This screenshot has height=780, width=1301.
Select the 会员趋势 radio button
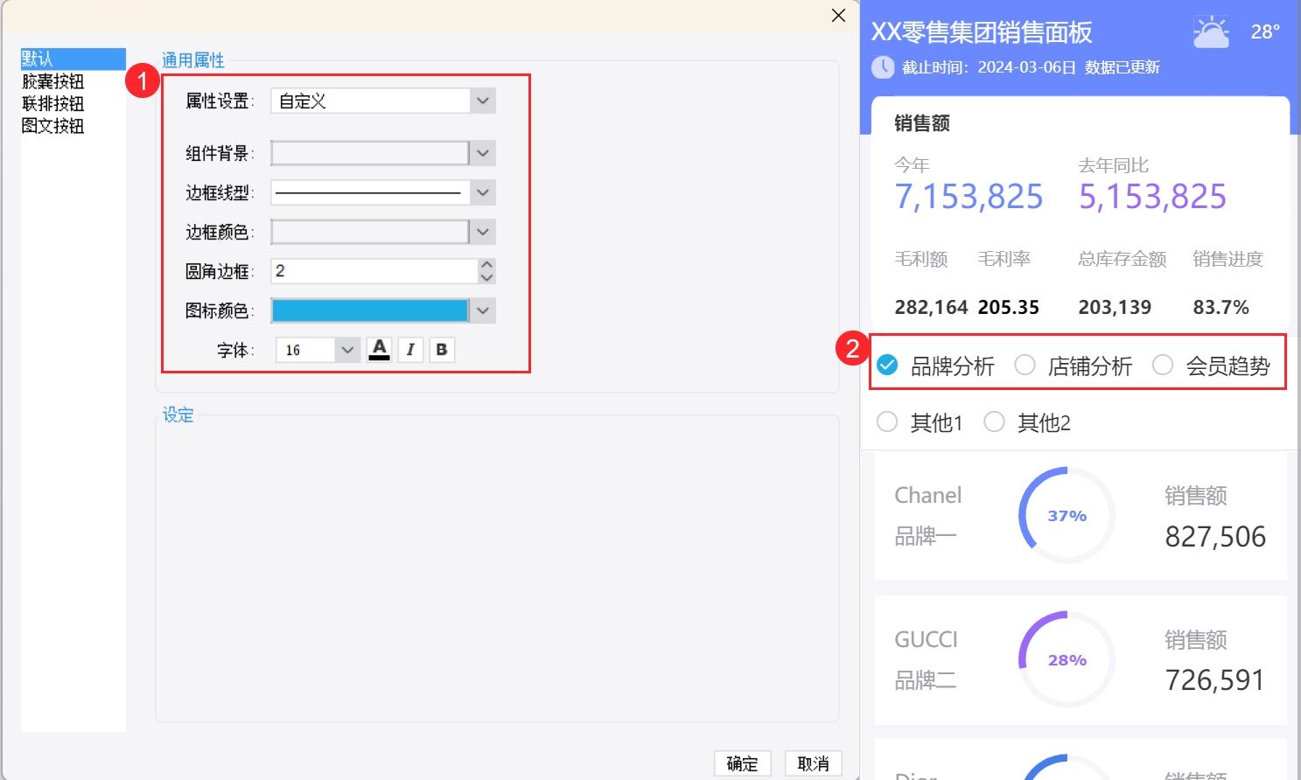[x=1163, y=366]
